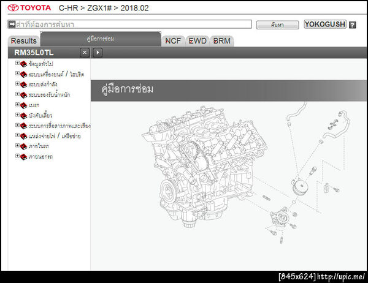Expand the ระบบเครื่องยนต์ / ไฮบริด node
Viewport: 368px width, 283px height.
(x=17, y=73)
